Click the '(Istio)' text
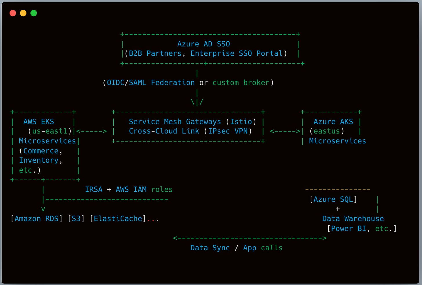The width and height of the screenshot is (422, 285). pyautogui.click(x=241, y=122)
